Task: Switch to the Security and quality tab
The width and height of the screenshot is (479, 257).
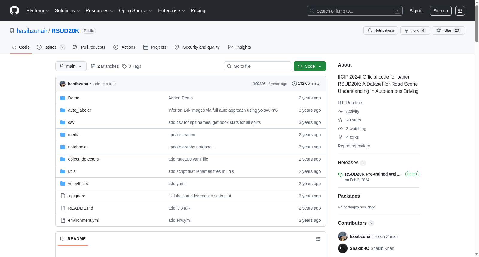Action: point(197,47)
